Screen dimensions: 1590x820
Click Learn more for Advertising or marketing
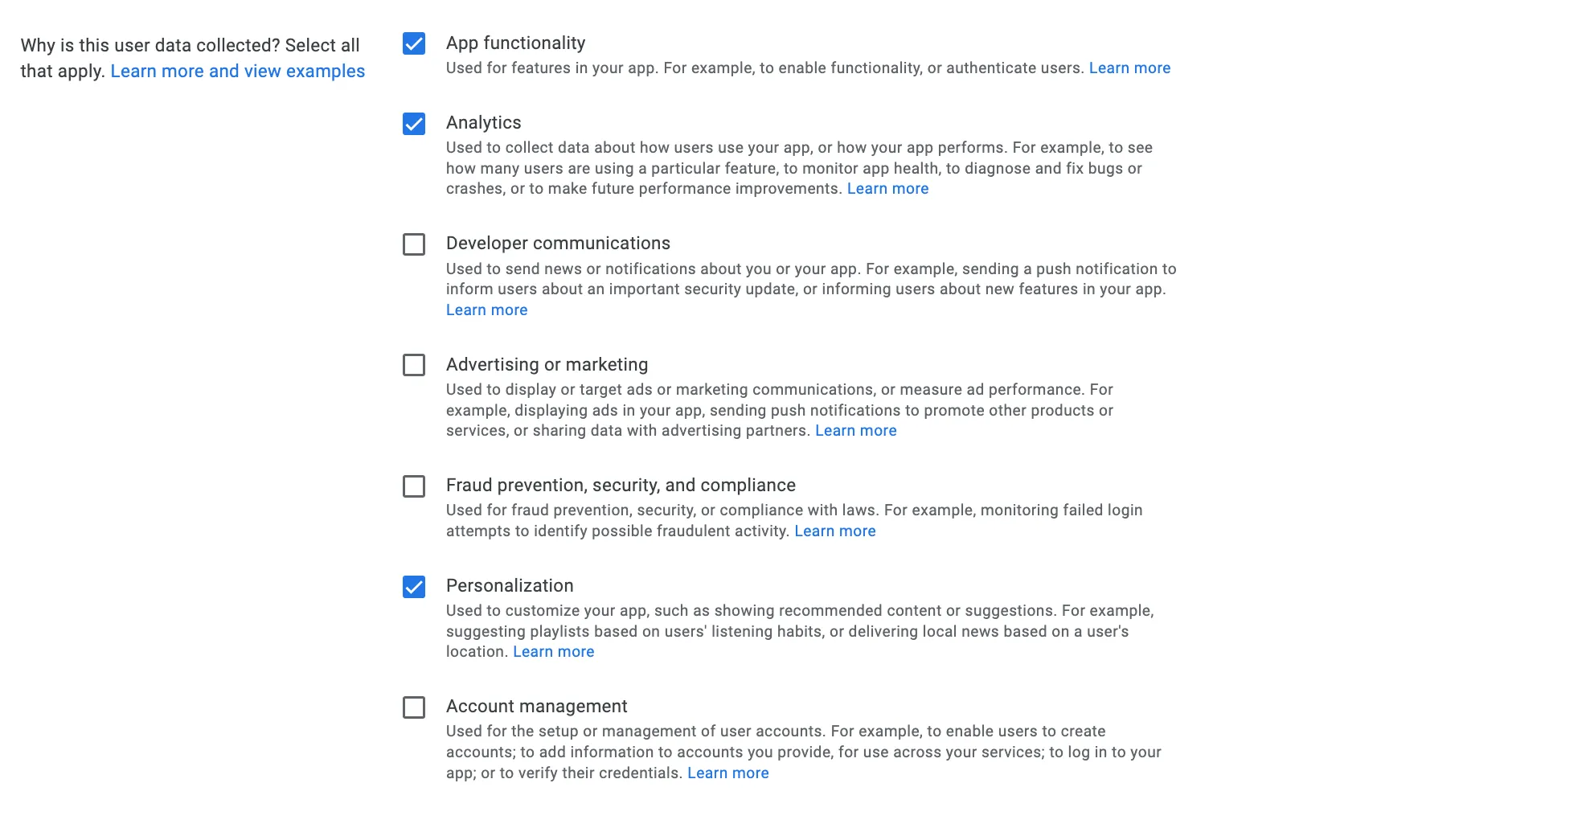[x=855, y=431]
